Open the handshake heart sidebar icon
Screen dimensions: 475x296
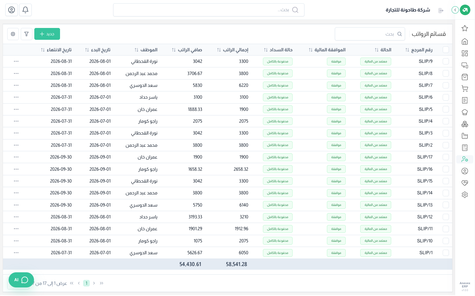pos(465,183)
